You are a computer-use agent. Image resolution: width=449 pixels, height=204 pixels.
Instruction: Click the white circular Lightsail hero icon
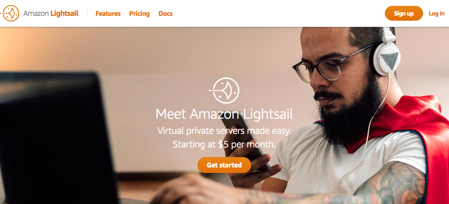pyautogui.click(x=224, y=90)
